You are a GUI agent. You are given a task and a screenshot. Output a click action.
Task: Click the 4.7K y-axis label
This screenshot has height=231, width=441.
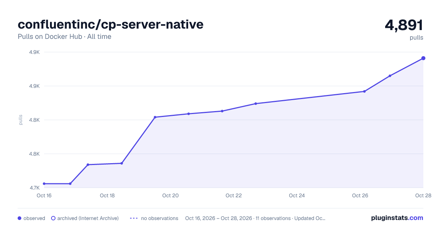(x=35, y=188)
